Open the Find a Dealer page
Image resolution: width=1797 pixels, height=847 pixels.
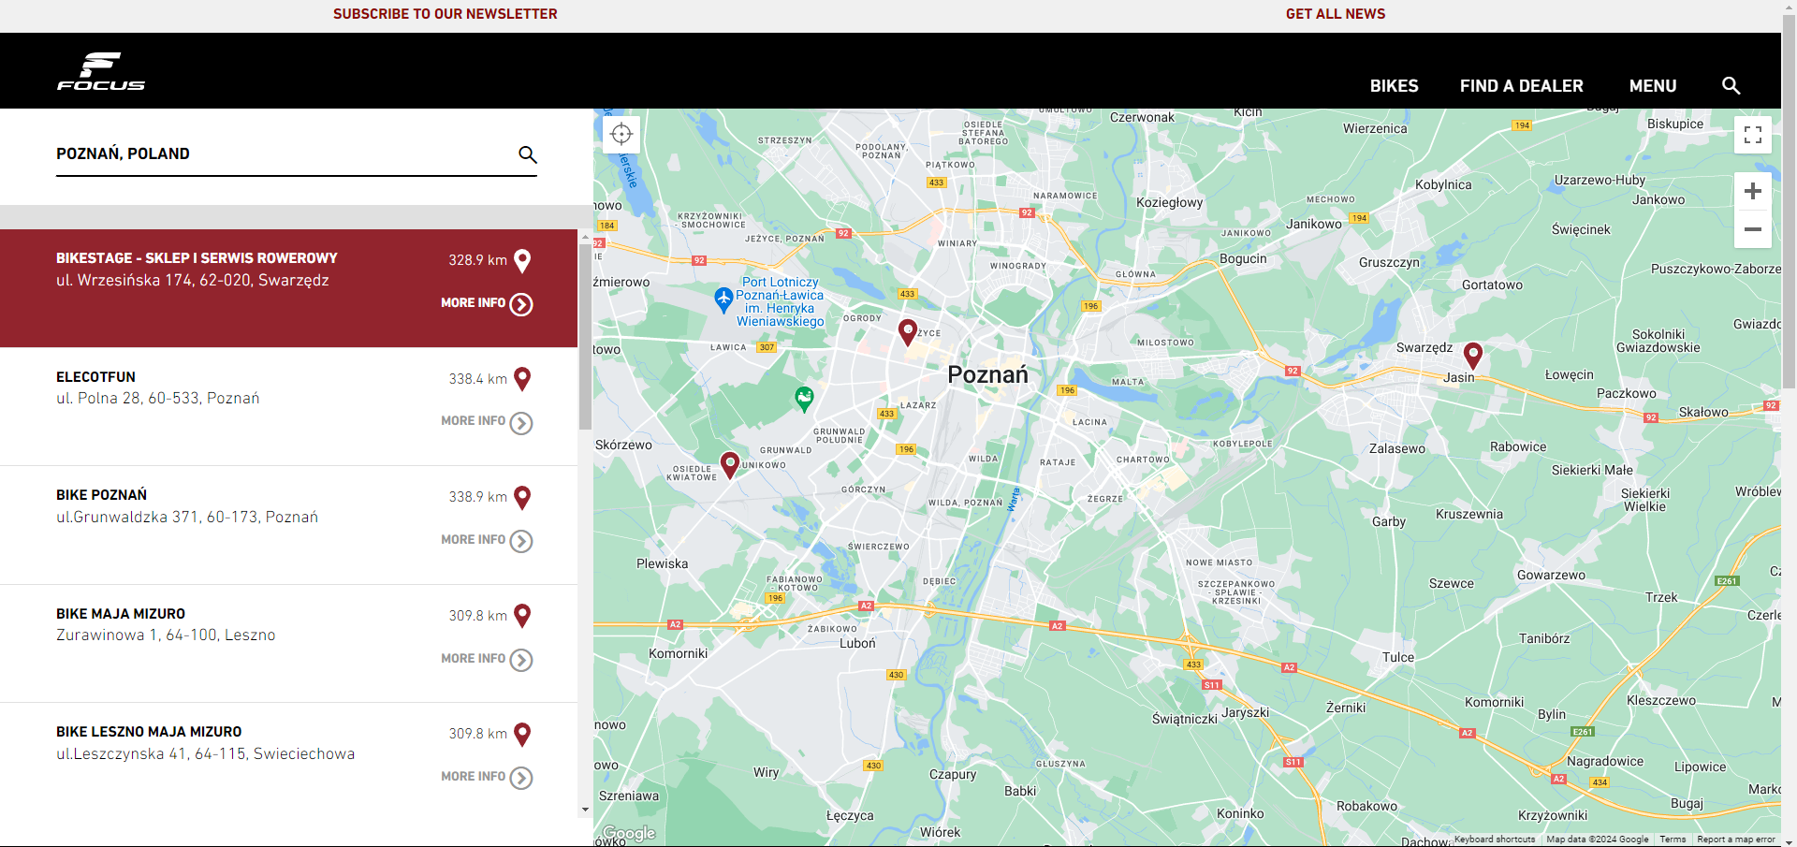(x=1521, y=86)
